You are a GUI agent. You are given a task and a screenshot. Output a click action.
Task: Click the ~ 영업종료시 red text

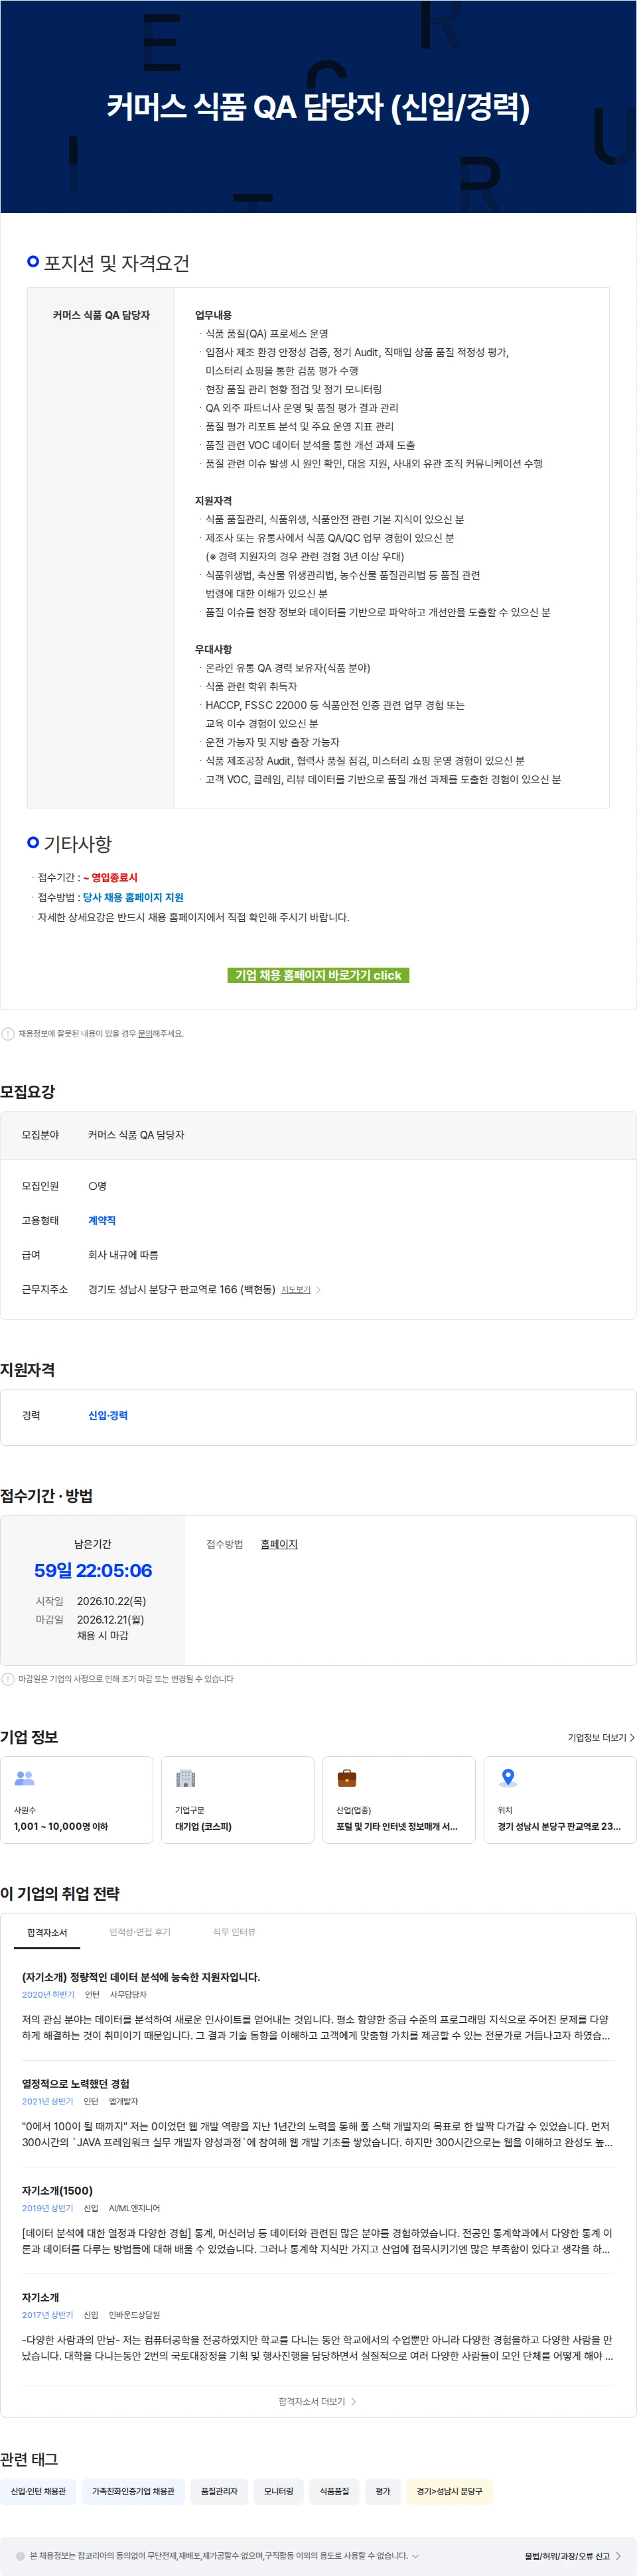110,878
